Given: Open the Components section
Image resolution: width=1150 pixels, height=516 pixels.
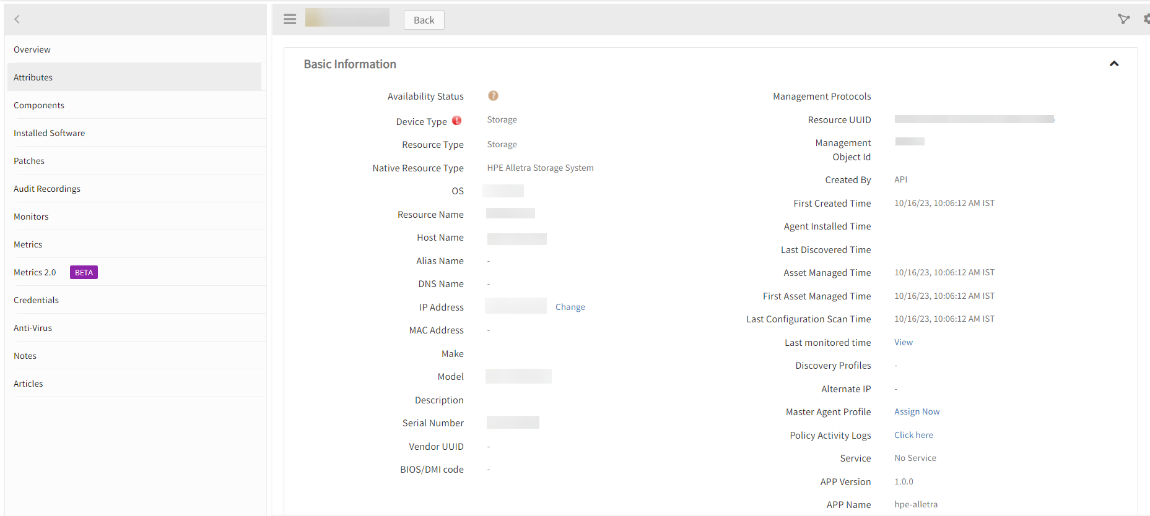Looking at the screenshot, I should point(39,105).
